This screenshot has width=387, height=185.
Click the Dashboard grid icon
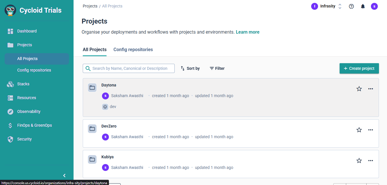click(x=10, y=31)
